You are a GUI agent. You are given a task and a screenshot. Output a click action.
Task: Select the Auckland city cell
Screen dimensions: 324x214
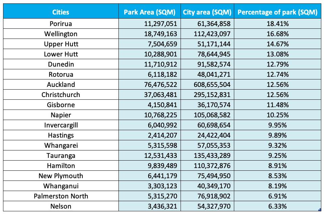coord(61,85)
